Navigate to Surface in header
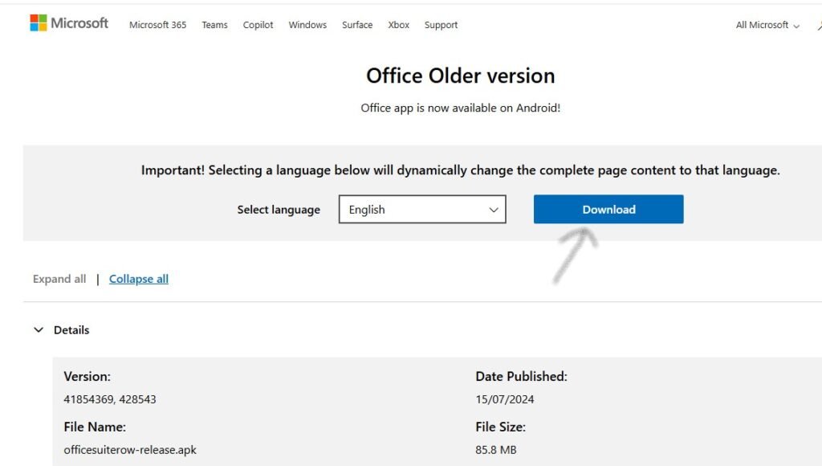Screen dimensions: 822x466 (x=357, y=25)
